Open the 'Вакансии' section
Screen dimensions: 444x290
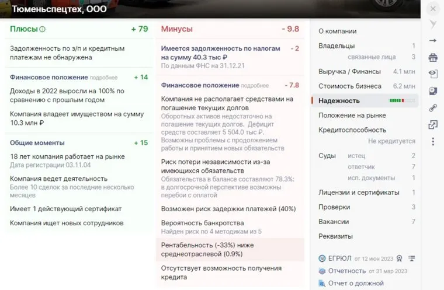point(334,222)
